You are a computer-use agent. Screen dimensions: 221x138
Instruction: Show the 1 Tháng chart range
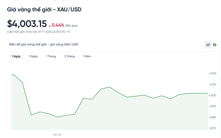[x=51, y=56]
